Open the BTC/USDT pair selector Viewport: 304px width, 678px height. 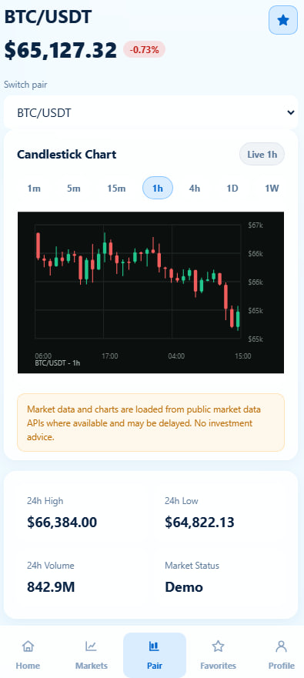click(x=151, y=113)
